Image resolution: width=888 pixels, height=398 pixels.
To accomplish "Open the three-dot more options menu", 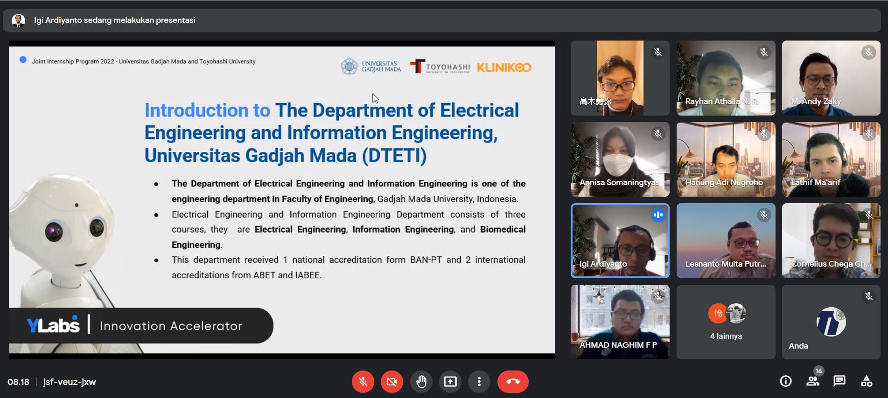I will (x=479, y=382).
